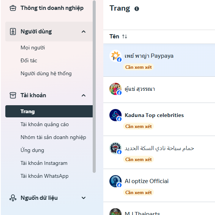This screenshot has width=215, height=215.
Task: Select Tài khoản quảng cáo in sidebar
Action: pos(44,124)
